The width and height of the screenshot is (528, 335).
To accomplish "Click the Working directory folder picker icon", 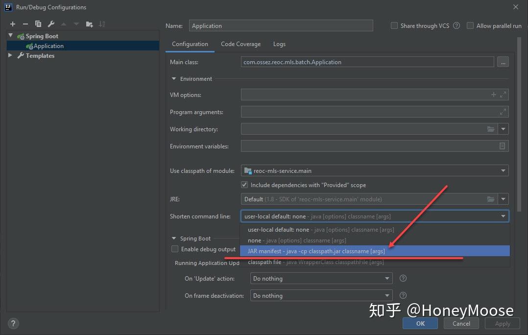I will (491, 129).
